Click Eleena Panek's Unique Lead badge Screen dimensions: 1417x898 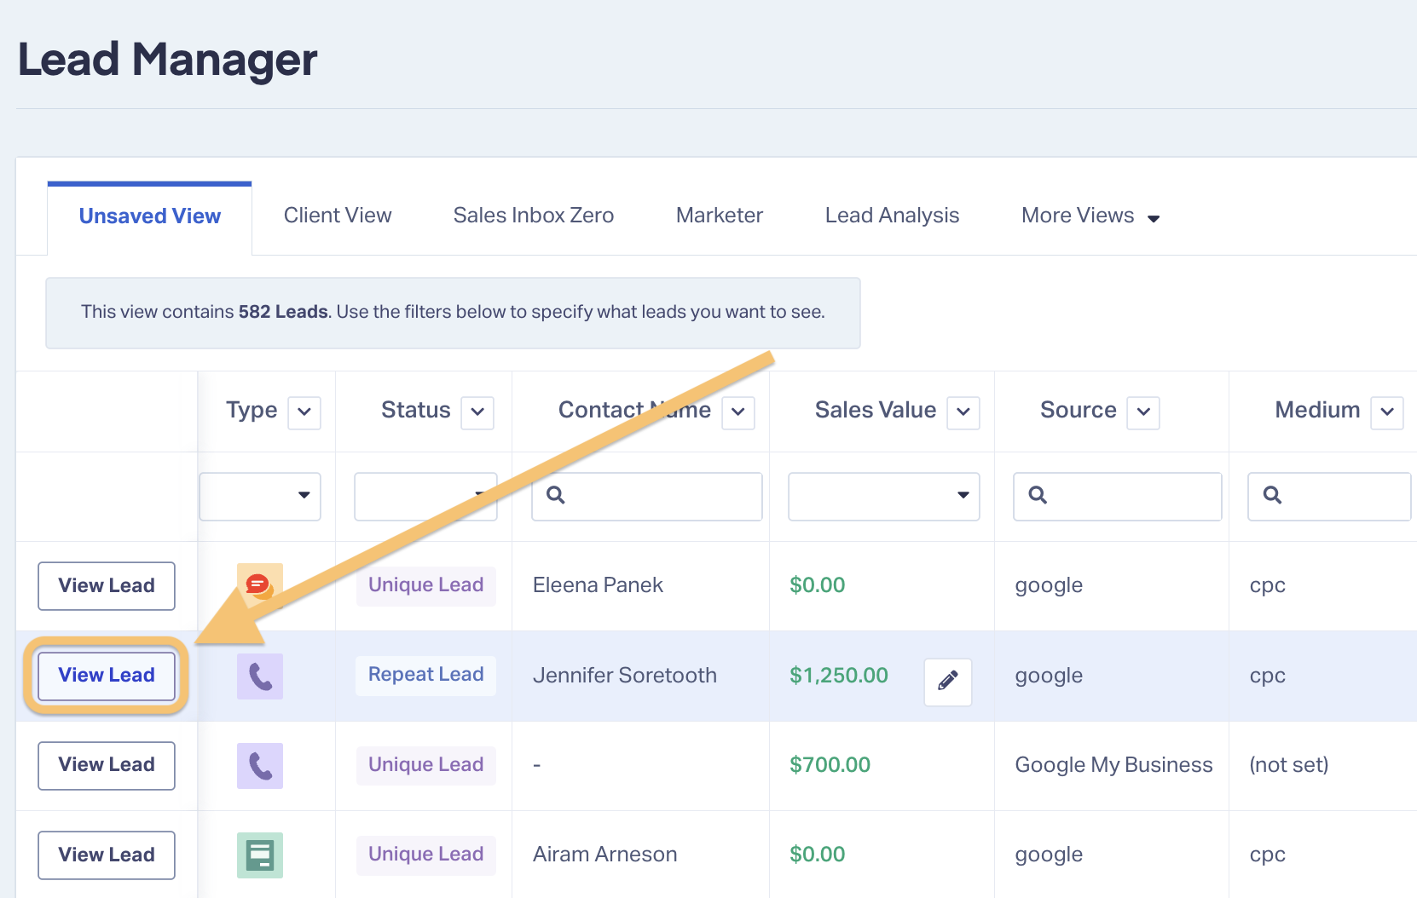point(426,585)
